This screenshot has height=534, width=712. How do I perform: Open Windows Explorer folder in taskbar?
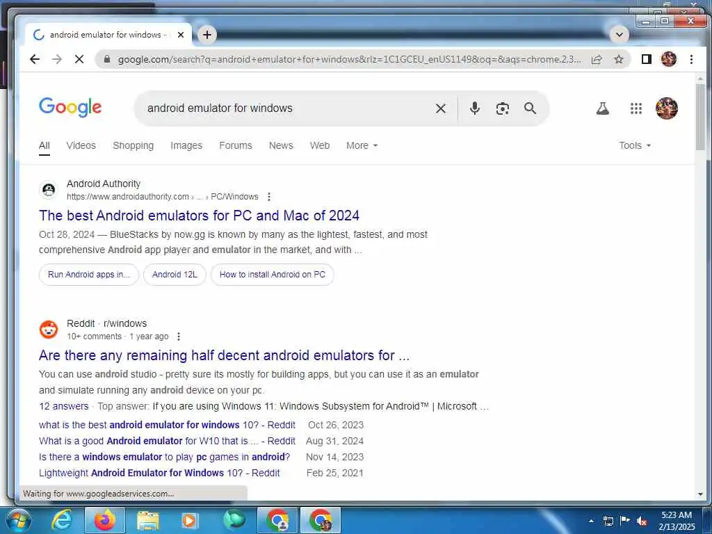tap(147, 520)
